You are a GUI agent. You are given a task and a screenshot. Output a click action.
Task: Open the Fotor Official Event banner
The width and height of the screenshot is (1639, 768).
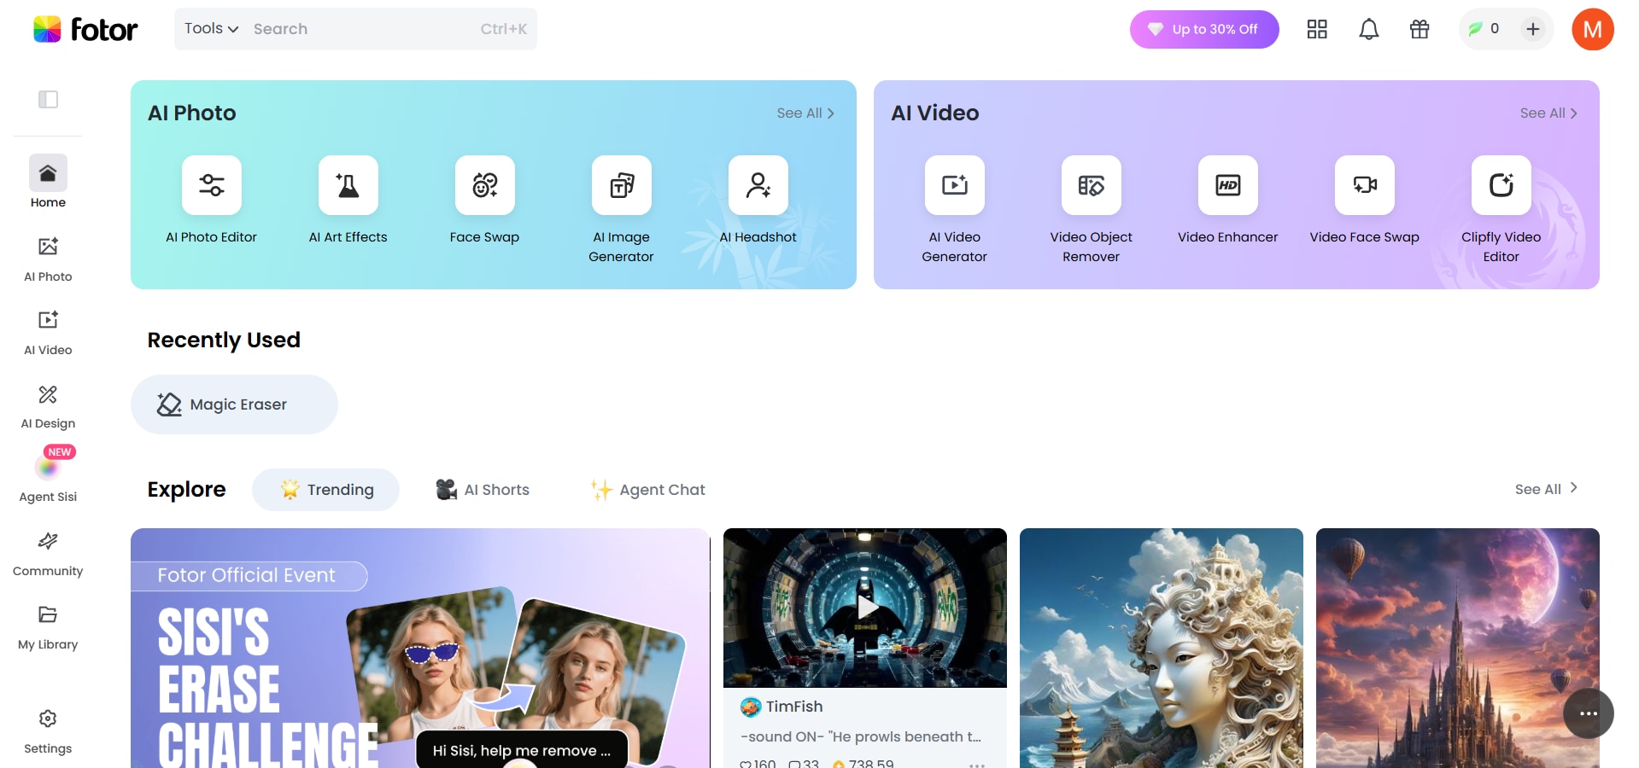pyautogui.click(x=420, y=649)
